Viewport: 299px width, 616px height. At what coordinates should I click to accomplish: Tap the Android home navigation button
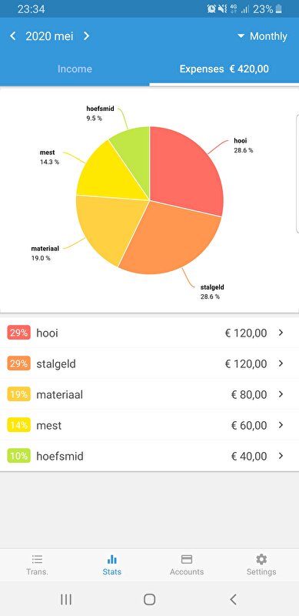pyautogui.click(x=149, y=599)
